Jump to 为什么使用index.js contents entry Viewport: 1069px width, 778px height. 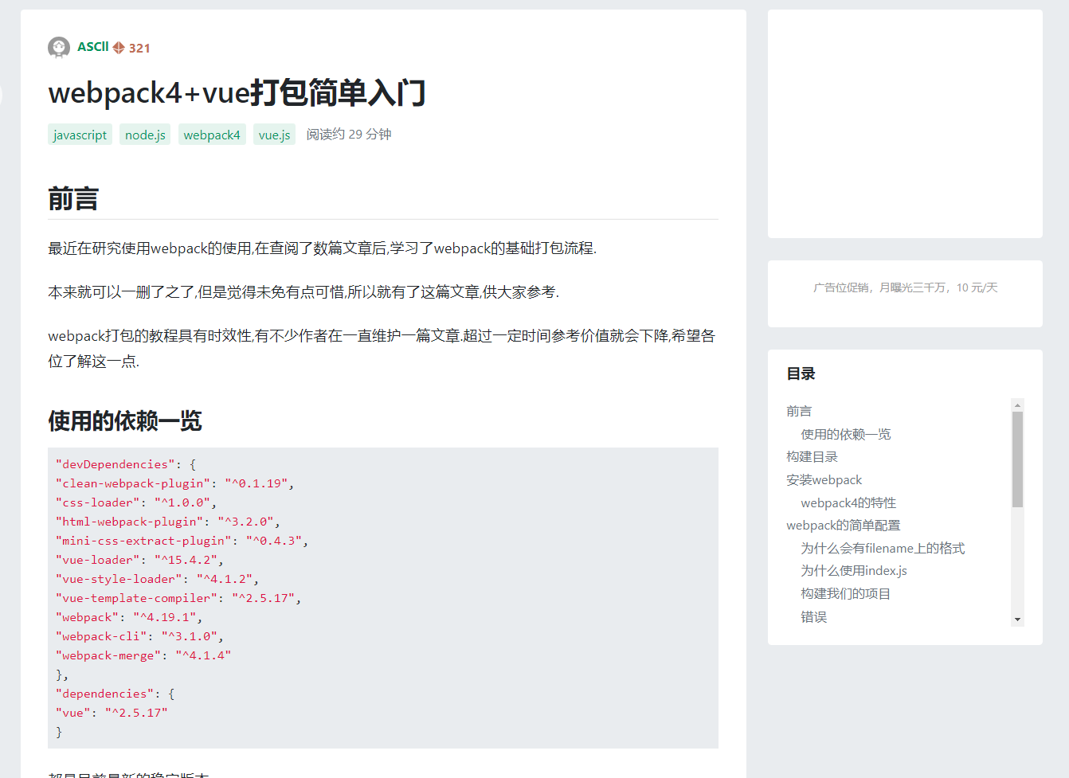[854, 571]
